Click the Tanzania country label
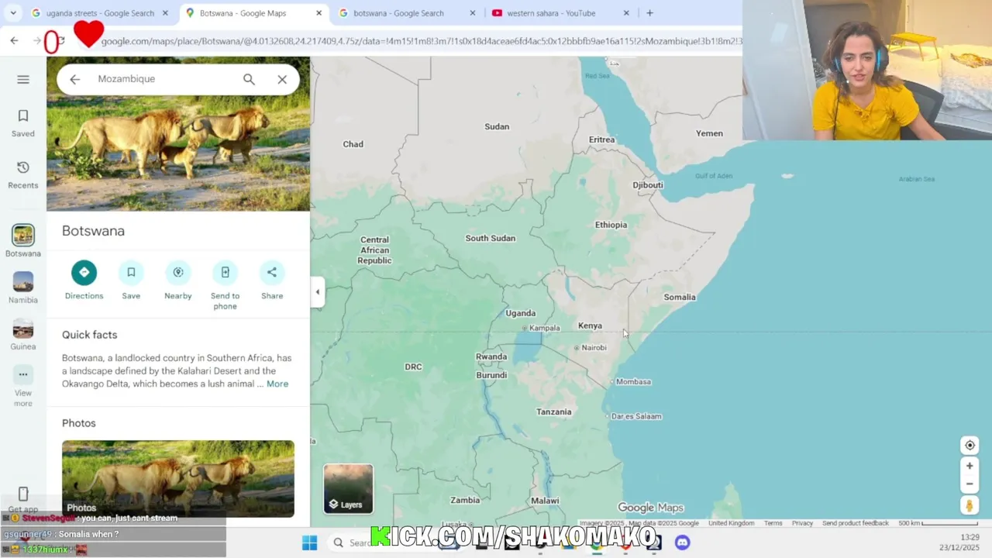The height and width of the screenshot is (558, 992). coord(554,412)
